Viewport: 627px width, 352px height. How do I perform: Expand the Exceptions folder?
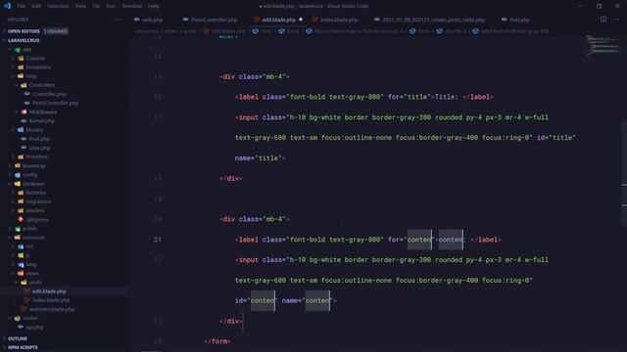[38, 67]
